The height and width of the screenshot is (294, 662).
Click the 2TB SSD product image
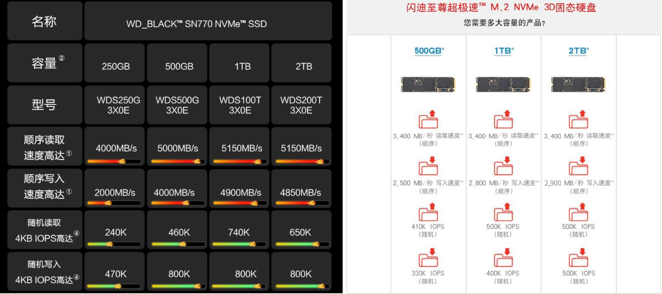pyautogui.click(x=578, y=84)
